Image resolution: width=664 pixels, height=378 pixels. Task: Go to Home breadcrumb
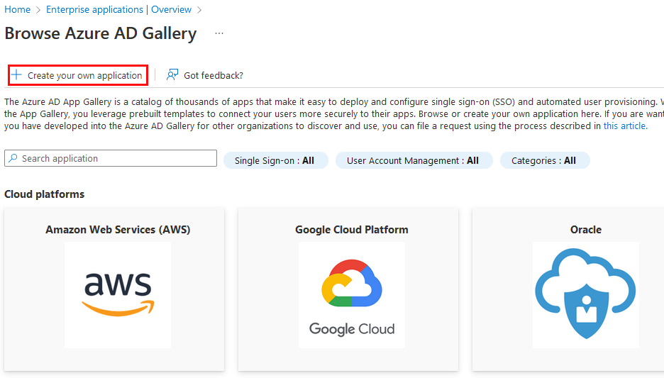17,9
